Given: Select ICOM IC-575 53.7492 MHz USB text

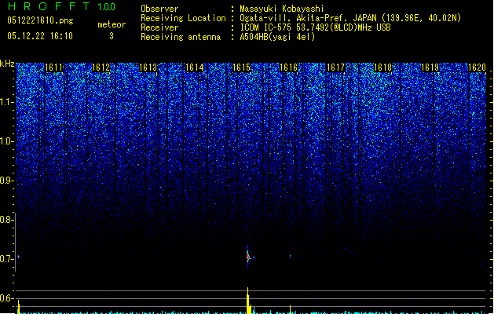Looking at the screenshot, I should point(315,27).
